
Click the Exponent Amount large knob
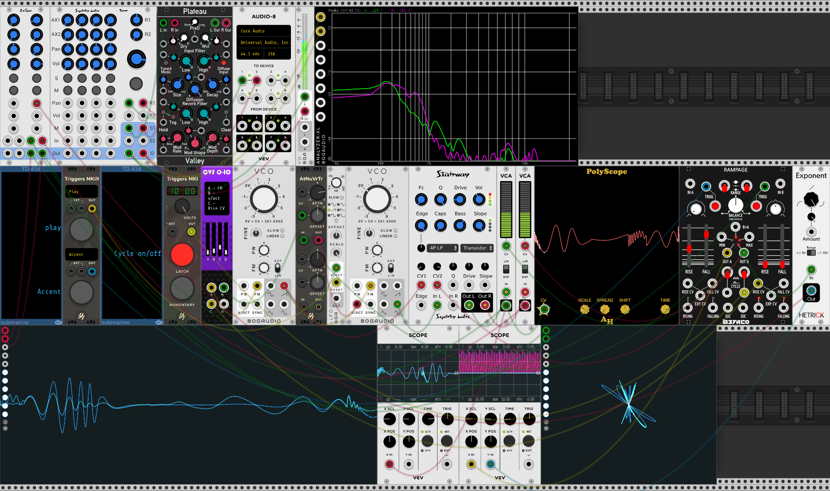[811, 200]
